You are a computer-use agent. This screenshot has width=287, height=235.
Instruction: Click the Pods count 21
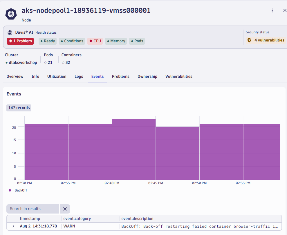(50, 62)
